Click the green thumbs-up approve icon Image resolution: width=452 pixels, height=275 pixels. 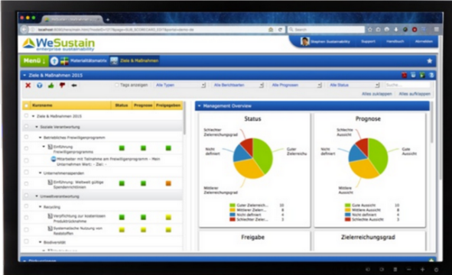(x=51, y=86)
